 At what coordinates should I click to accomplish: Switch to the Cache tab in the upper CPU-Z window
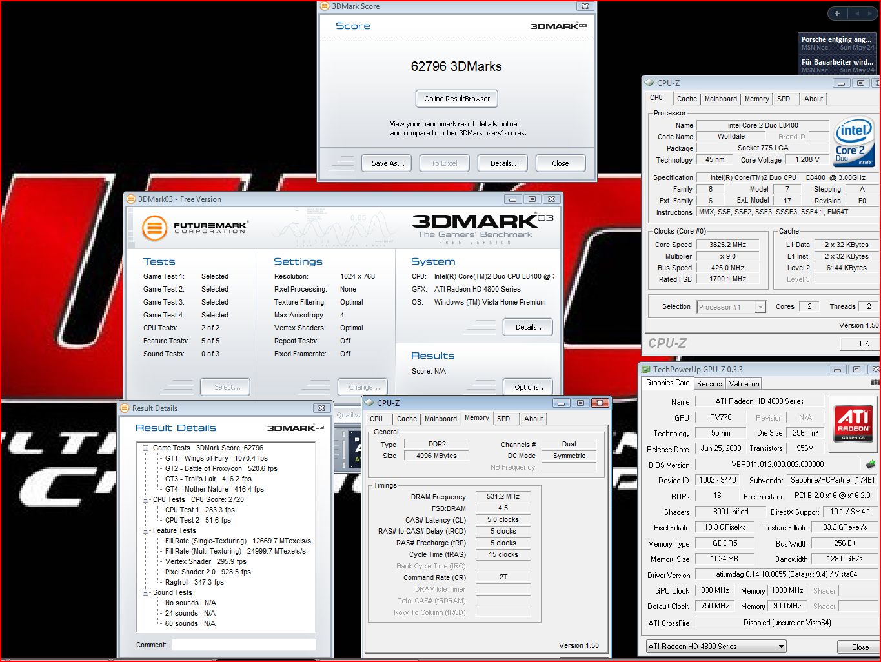coord(687,99)
